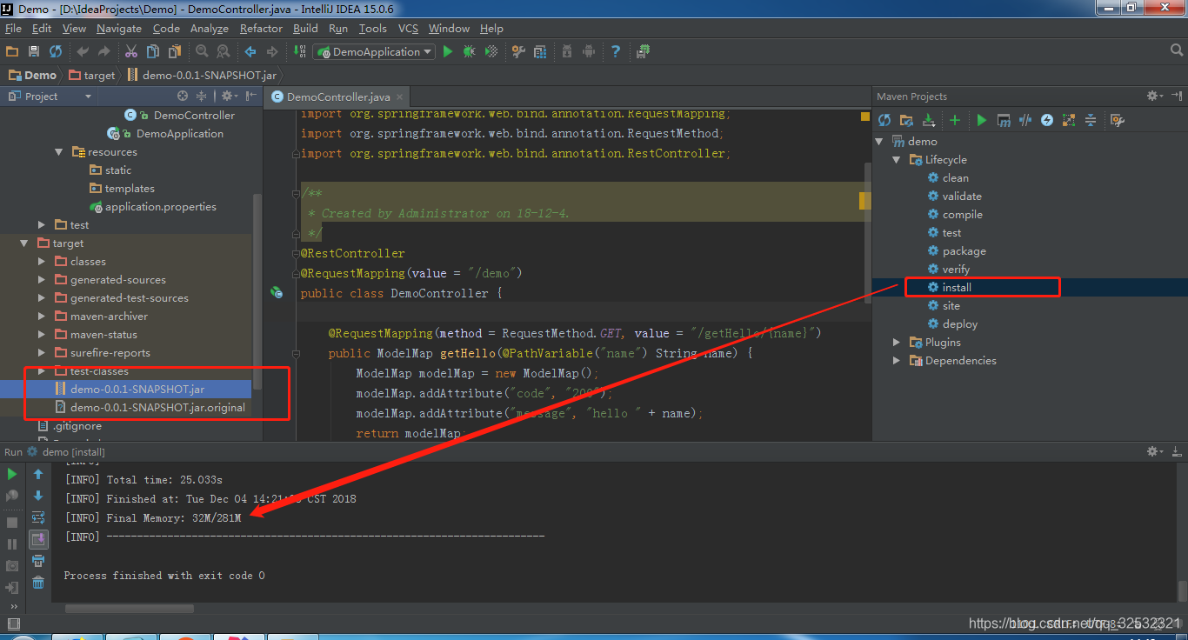Open Project Structure icon
The image size is (1188, 640).
(539, 51)
